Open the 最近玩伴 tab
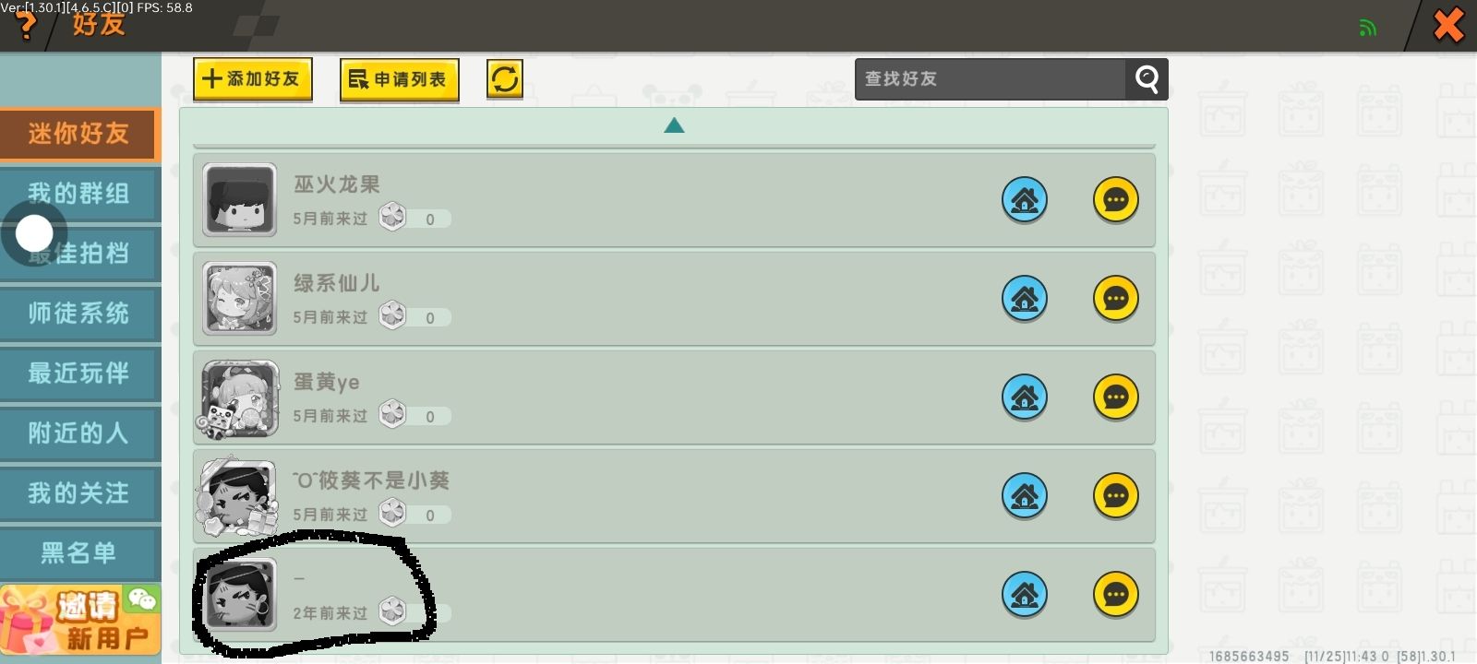Image resolution: width=1477 pixels, height=664 pixels. (79, 373)
